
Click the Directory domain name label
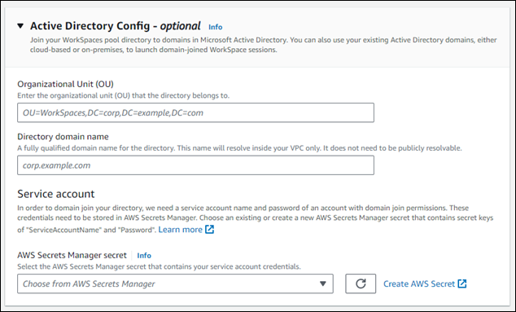[x=63, y=137]
